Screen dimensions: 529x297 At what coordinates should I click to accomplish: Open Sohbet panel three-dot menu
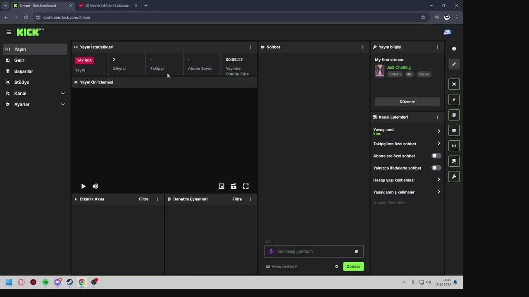click(x=363, y=47)
